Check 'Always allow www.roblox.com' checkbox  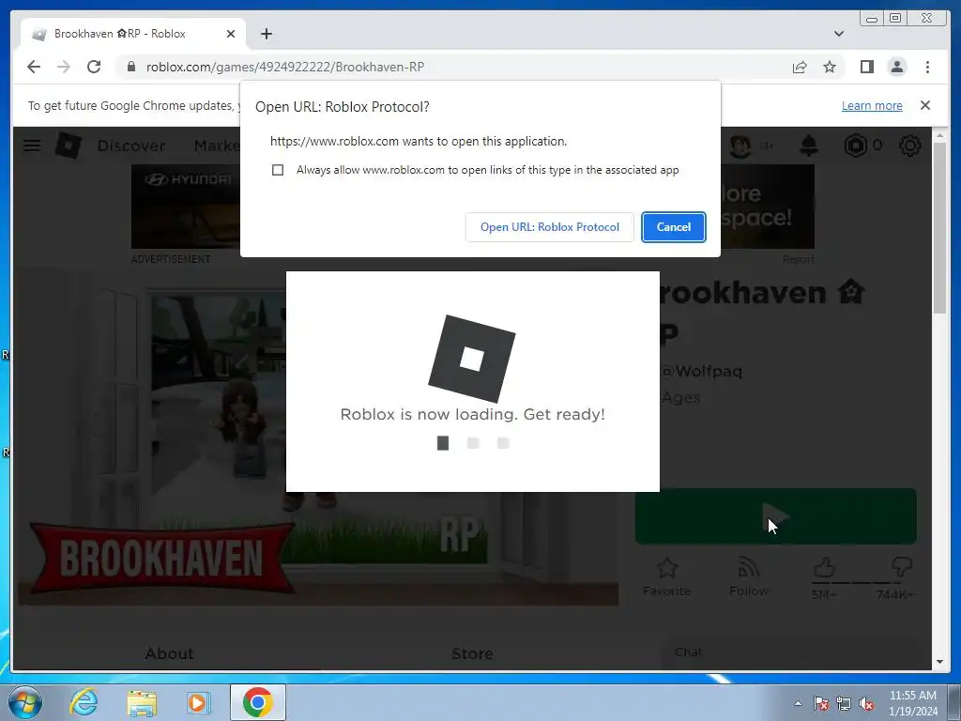point(278,170)
